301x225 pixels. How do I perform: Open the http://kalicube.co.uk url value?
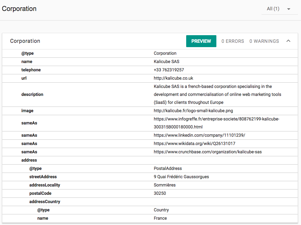173,78
